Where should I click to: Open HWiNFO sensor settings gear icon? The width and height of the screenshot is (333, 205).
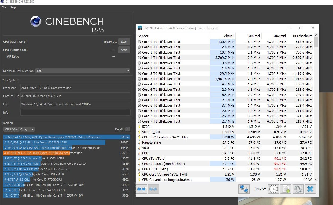298,189
